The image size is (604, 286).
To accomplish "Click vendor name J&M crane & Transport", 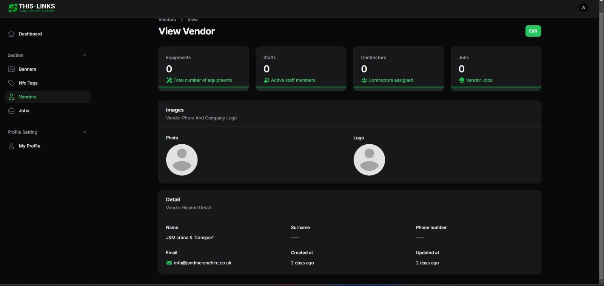I will point(190,238).
